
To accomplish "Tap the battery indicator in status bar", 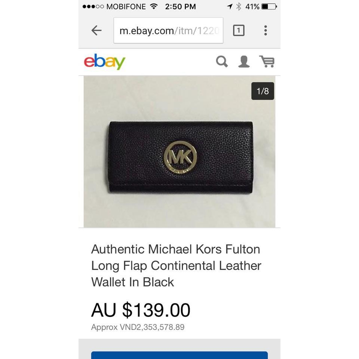I will (x=269, y=6).
